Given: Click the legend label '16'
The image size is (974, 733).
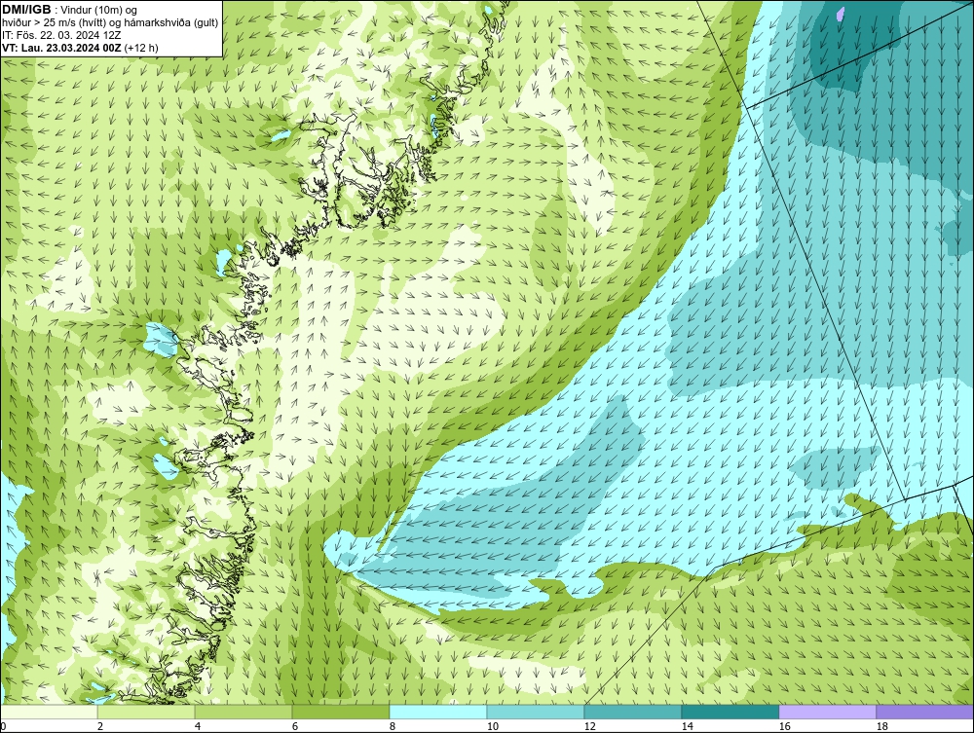Looking at the screenshot, I should click(x=784, y=727).
